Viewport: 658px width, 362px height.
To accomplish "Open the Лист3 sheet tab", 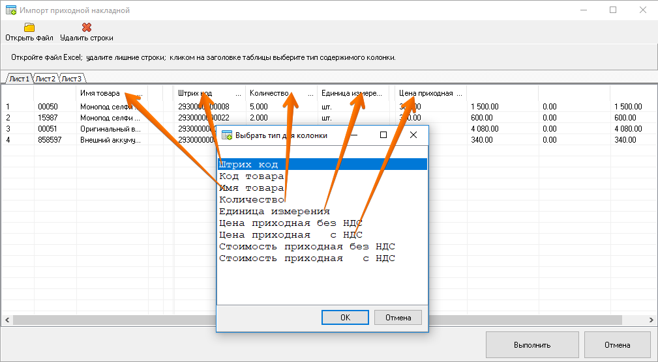I will tap(72, 79).
